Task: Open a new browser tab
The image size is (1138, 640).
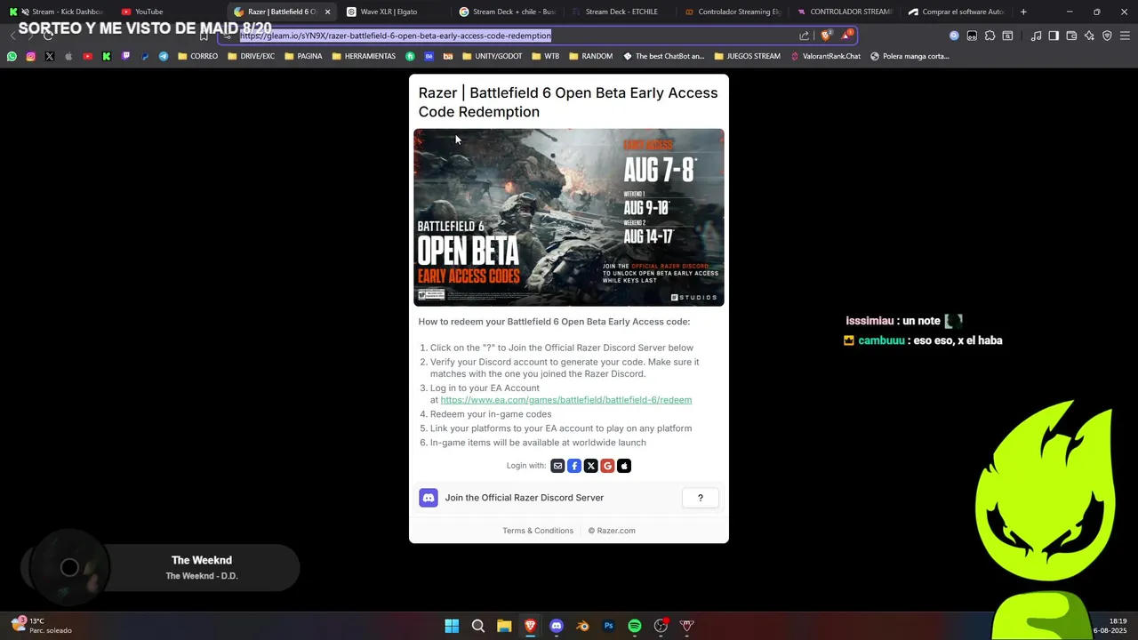Action: point(1023,12)
